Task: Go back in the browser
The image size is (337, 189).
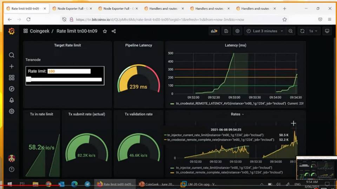Action: pyautogui.click(x=10, y=19)
